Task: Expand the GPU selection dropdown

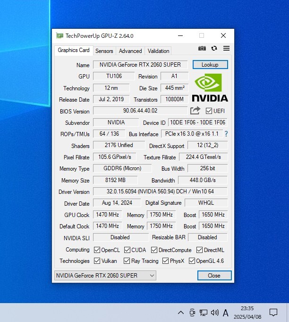Action: [x=105, y=275]
